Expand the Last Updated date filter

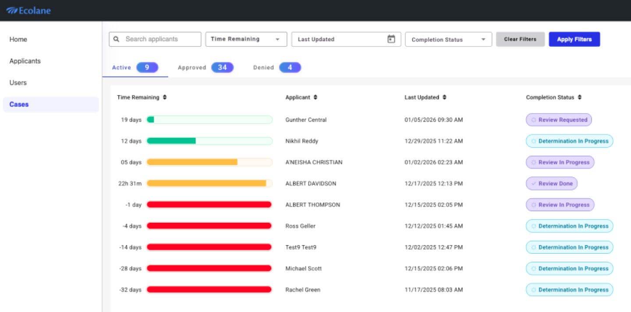[346, 39]
